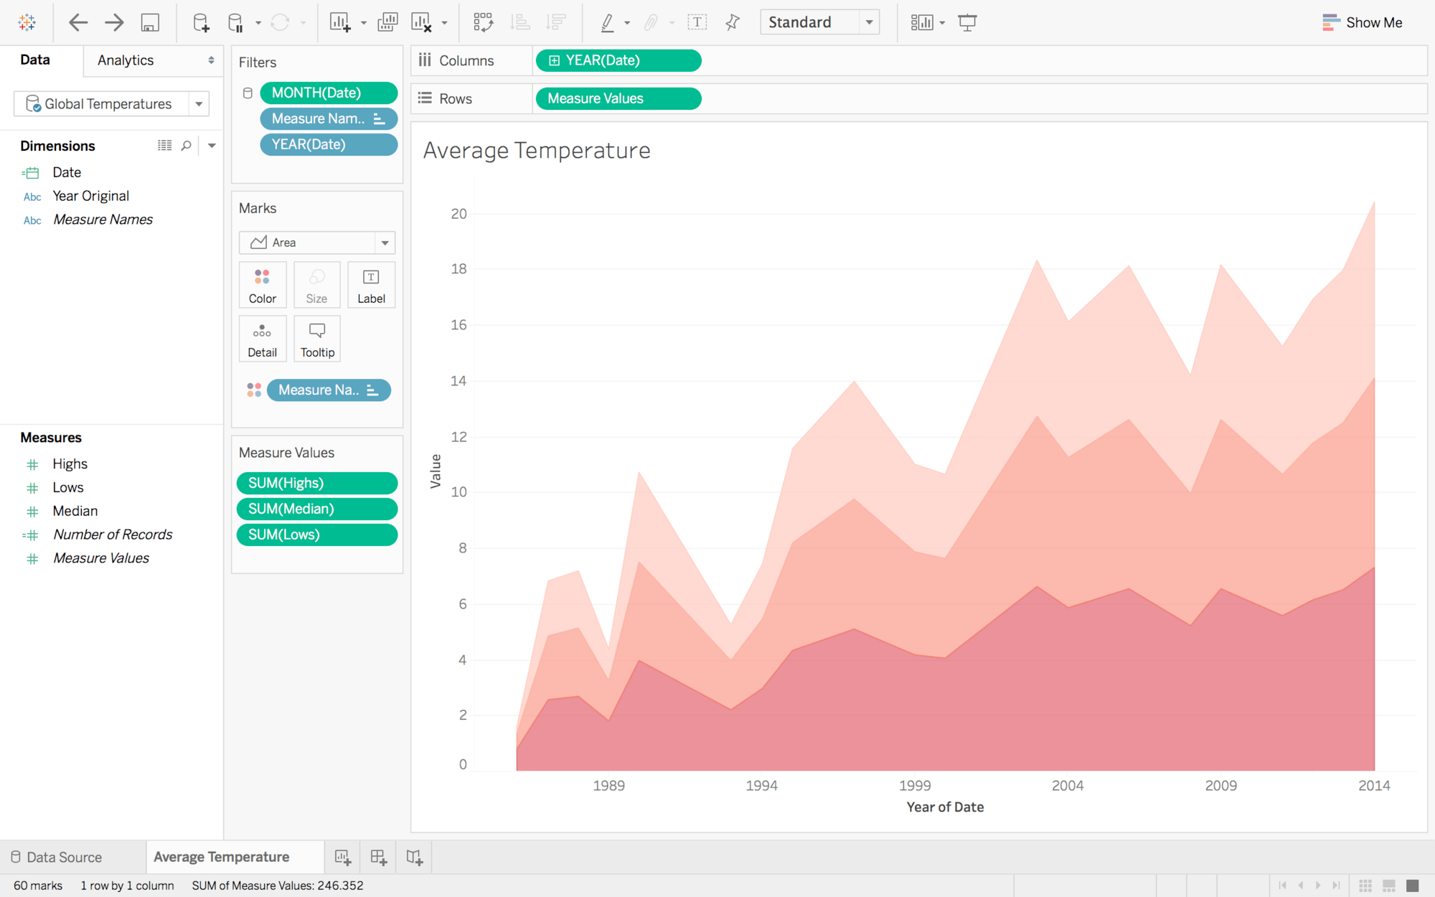Viewport: 1435px width, 897px height.
Task: Expand the Marks type Area dropdown
Action: 385,242
